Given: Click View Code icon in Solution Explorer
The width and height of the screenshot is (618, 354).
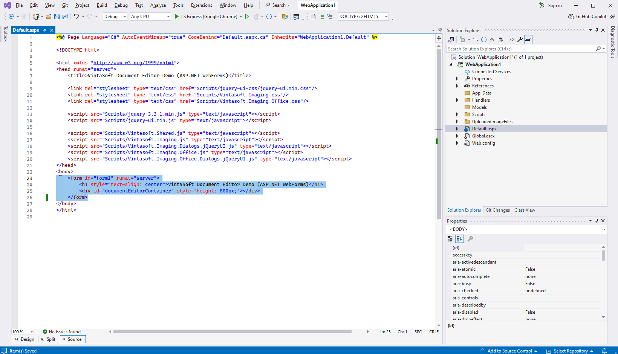Looking at the screenshot, I should click(x=511, y=40).
